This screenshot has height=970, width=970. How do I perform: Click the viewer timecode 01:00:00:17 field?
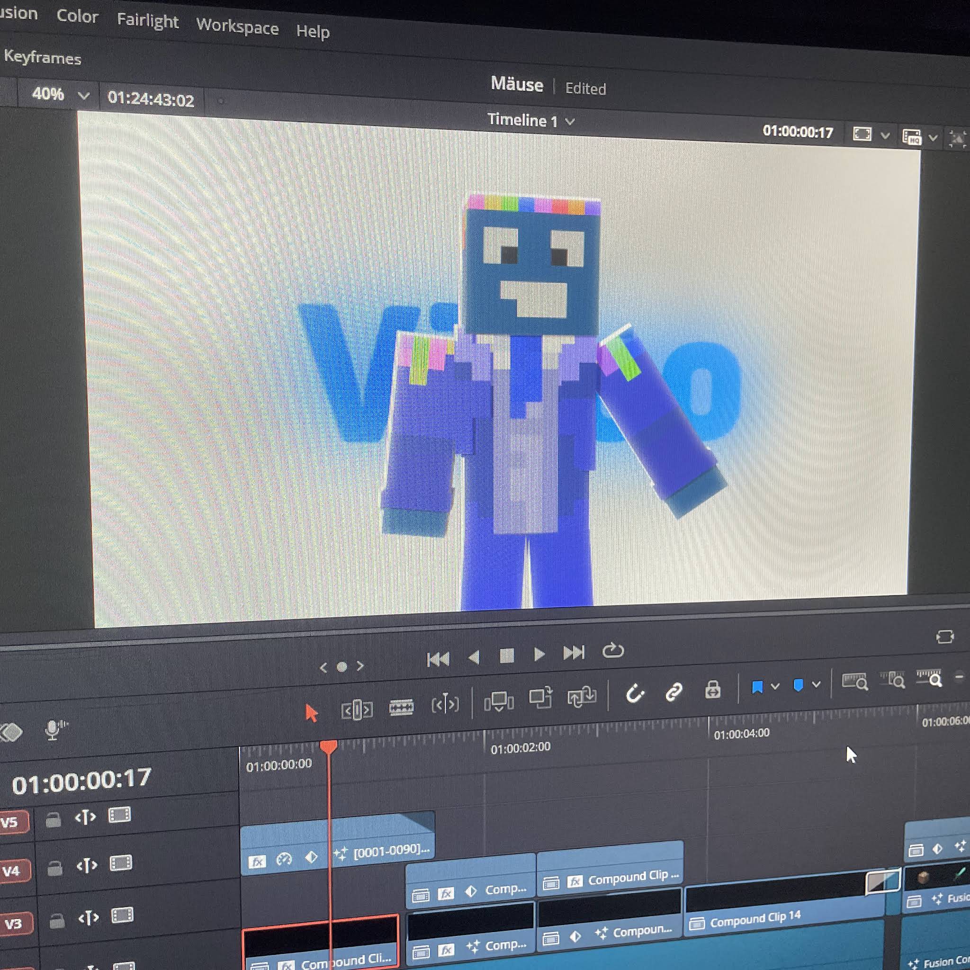pyautogui.click(x=797, y=132)
